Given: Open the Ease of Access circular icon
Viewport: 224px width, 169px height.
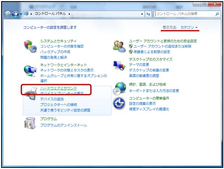Looking at the screenshot, I should pyautogui.click(x=119, y=103).
